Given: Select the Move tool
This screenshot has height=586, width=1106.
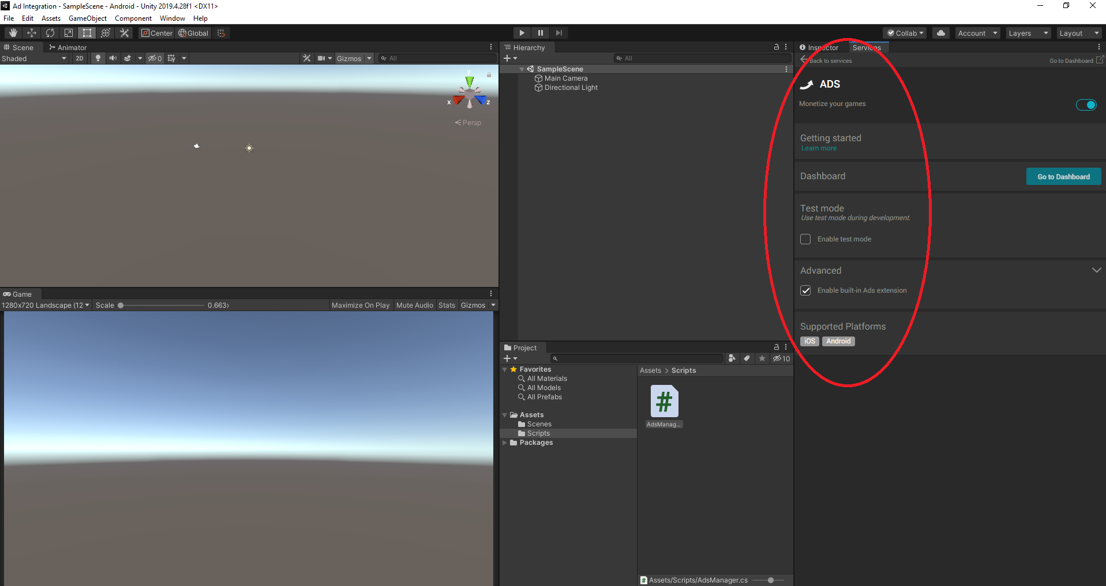Looking at the screenshot, I should [x=31, y=33].
